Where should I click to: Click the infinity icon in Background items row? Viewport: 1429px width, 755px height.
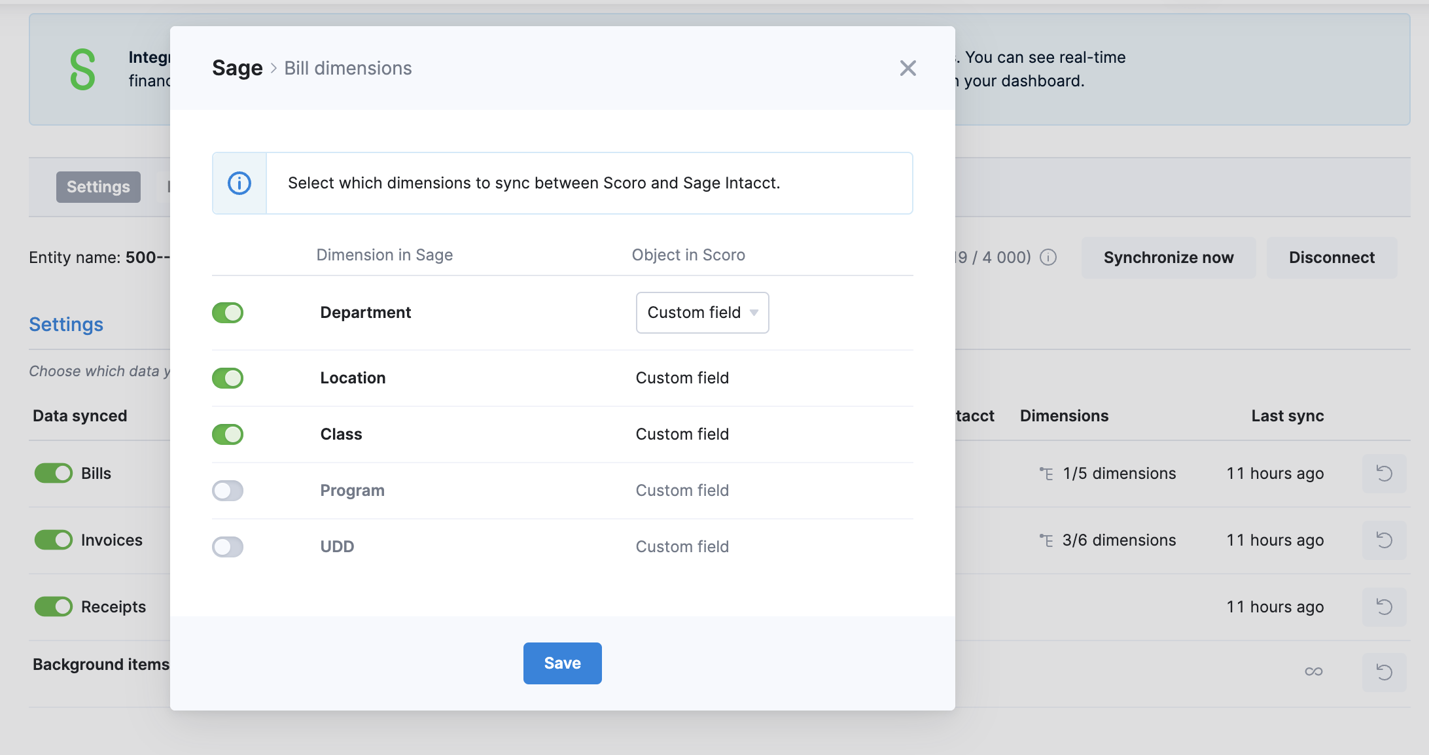coord(1313,672)
